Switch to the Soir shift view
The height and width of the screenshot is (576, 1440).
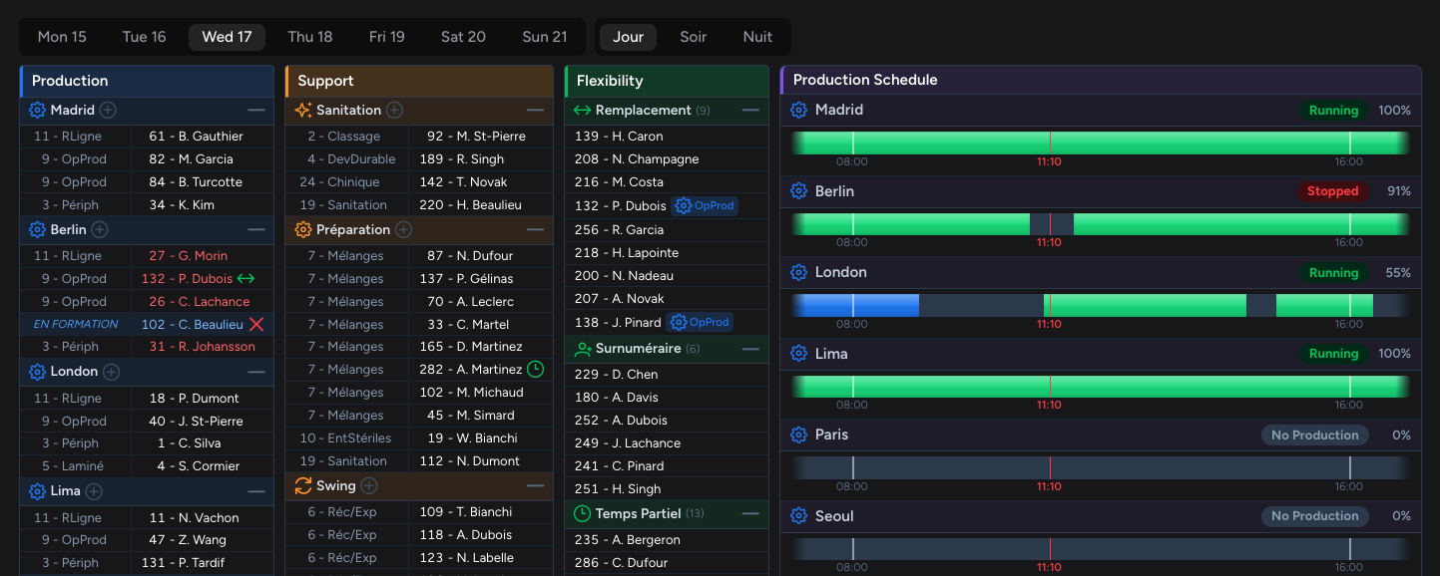(x=693, y=36)
